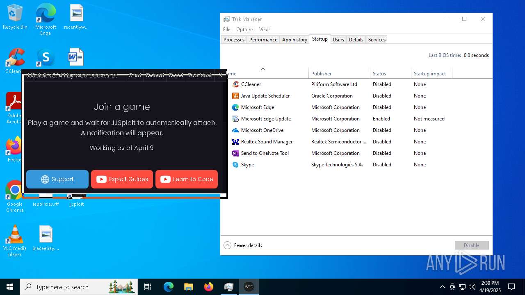Click Reload in the JJSploit title bar
This screenshot has height=295, width=525.
click(155, 75)
